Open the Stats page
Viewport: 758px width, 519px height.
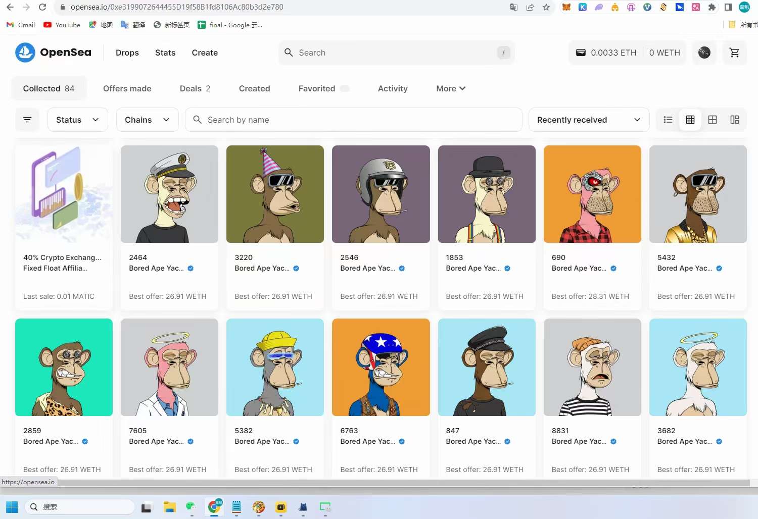[x=165, y=53]
